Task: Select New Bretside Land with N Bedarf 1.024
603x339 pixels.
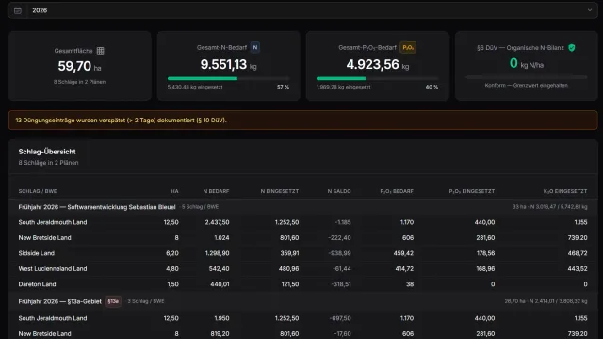Action: [x=302, y=238]
